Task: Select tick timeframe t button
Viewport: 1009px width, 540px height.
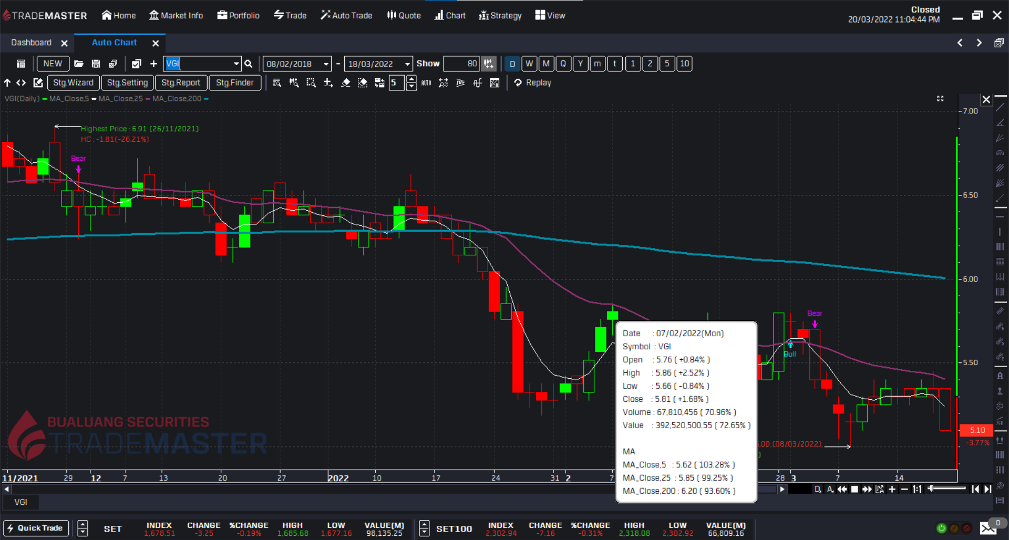Action: (615, 64)
